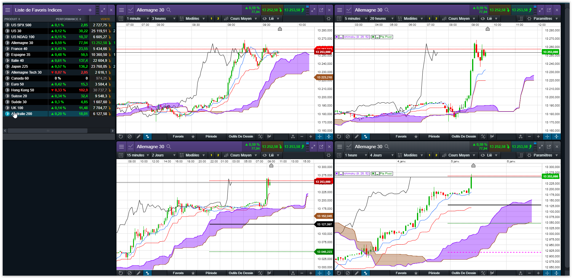Image resolution: width=572 pixels, height=278 pixels.
Task: Open Période menu in 1 heure chart
Action: (434, 273)
